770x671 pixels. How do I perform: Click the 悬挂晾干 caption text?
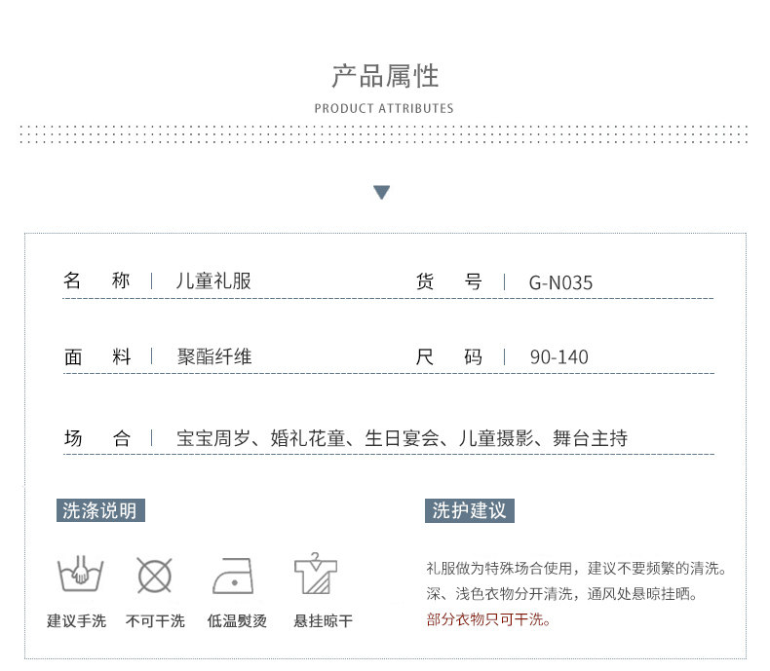point(324,621)
